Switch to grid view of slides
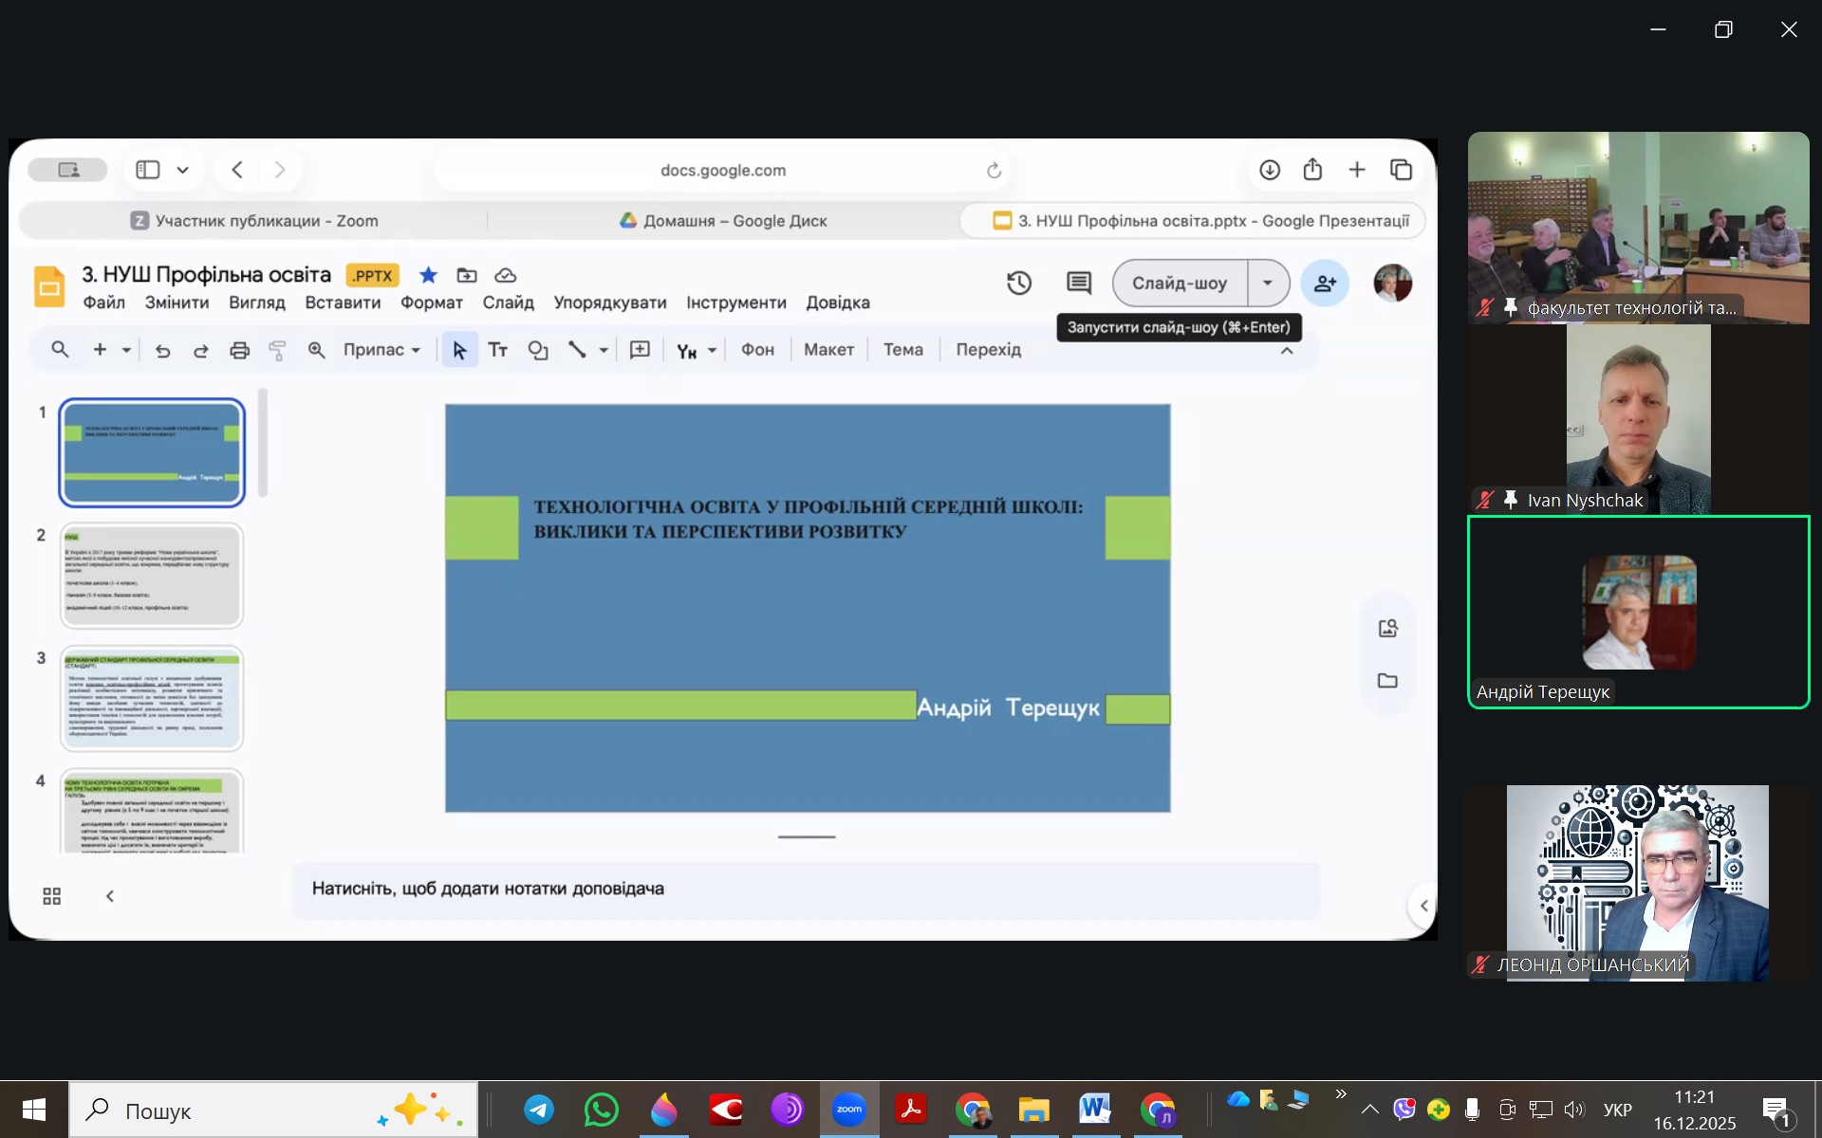 (x=52, y=896)
